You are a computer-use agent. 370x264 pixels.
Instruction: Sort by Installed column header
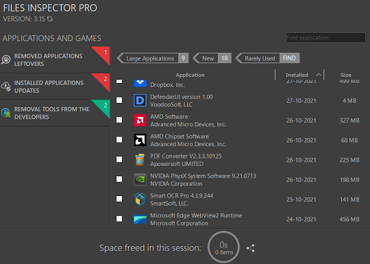pos(297,75)
